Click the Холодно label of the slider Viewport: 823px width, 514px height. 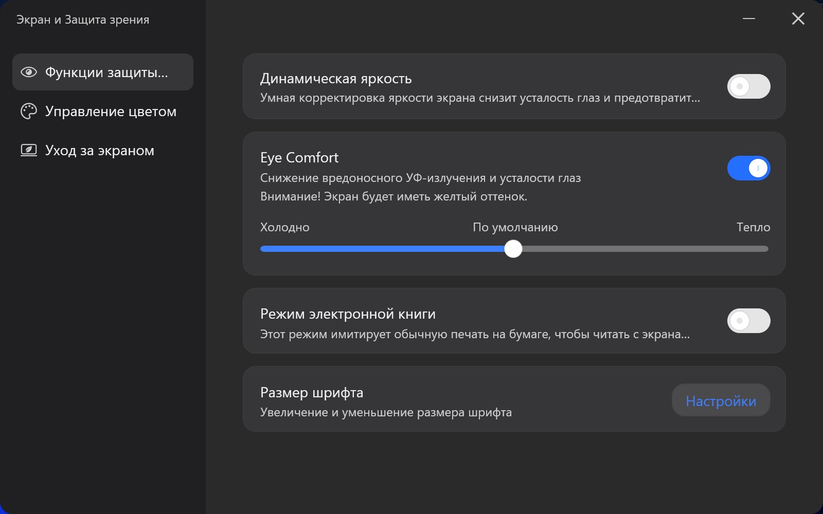285,227
